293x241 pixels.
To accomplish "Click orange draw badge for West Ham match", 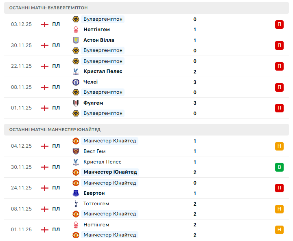I will 279,146.
